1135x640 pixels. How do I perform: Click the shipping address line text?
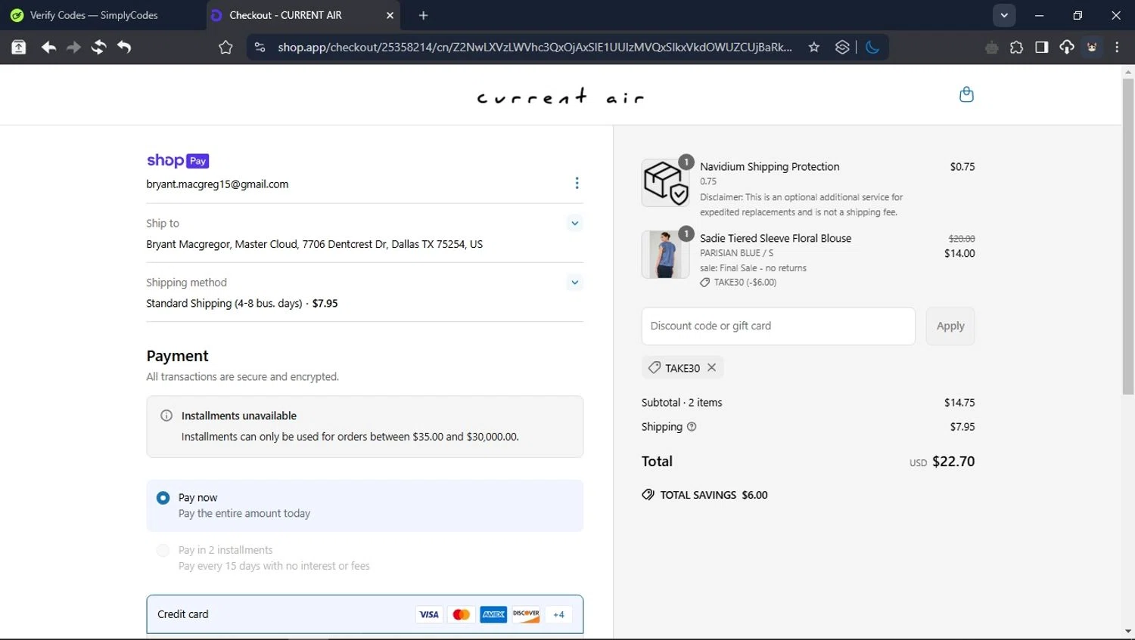click(x=314, y=244)
